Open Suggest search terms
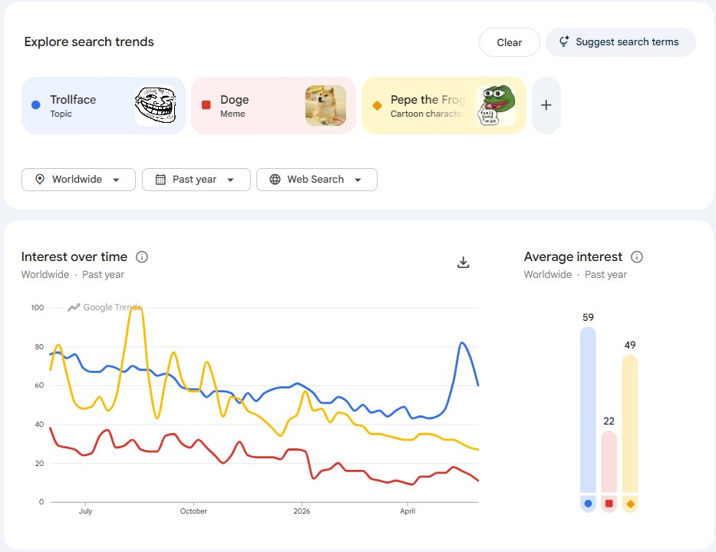716x552 pixels. 621,42
